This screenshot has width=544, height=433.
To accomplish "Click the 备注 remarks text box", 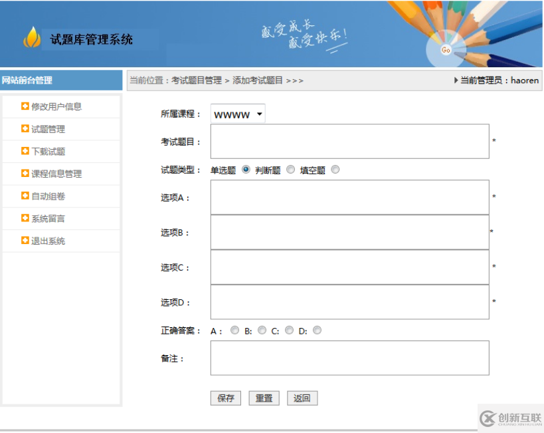I will click(x=349, y=358).
